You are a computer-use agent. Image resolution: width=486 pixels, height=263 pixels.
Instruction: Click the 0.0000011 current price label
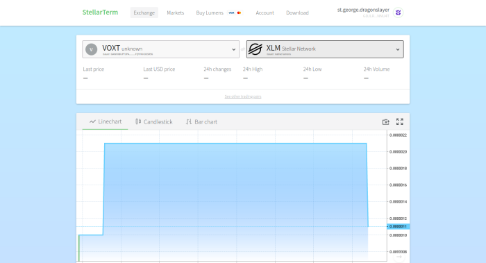(399, 226)
